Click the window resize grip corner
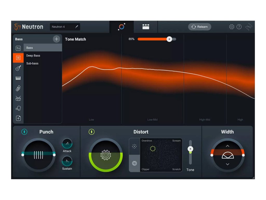Screen dimensions: 266x200 coord(254,178)
